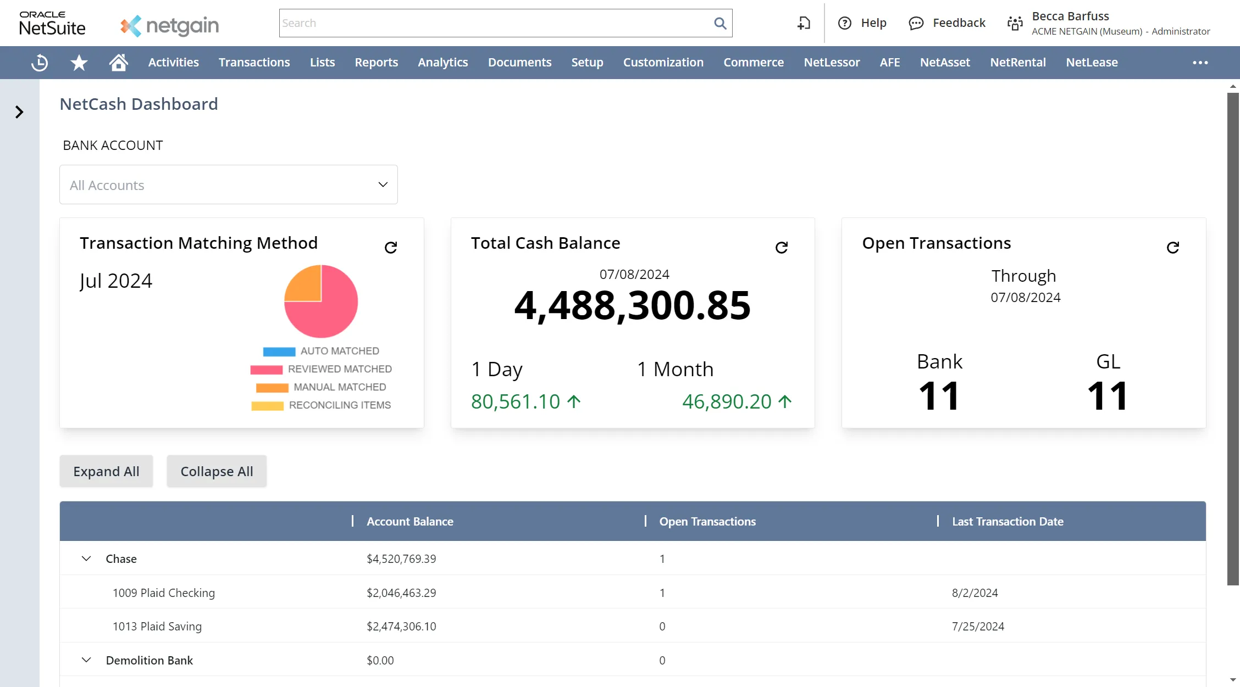Click the search magnifier icon
1240x687 pixels.
pos(719,23)
